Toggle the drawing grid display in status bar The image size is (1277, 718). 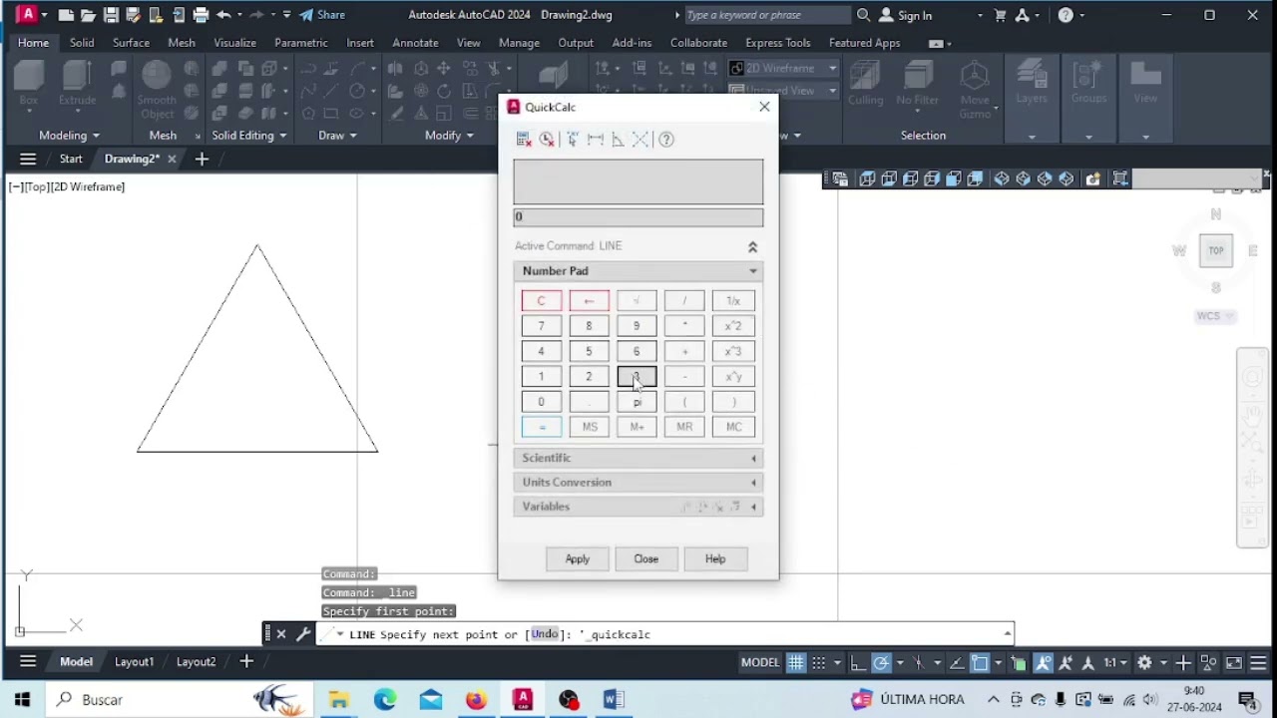coord(796,662)
